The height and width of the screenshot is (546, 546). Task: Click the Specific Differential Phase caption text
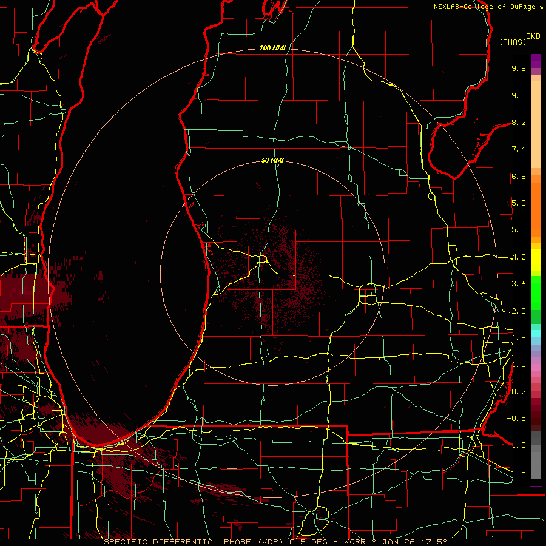click(275, 542)
